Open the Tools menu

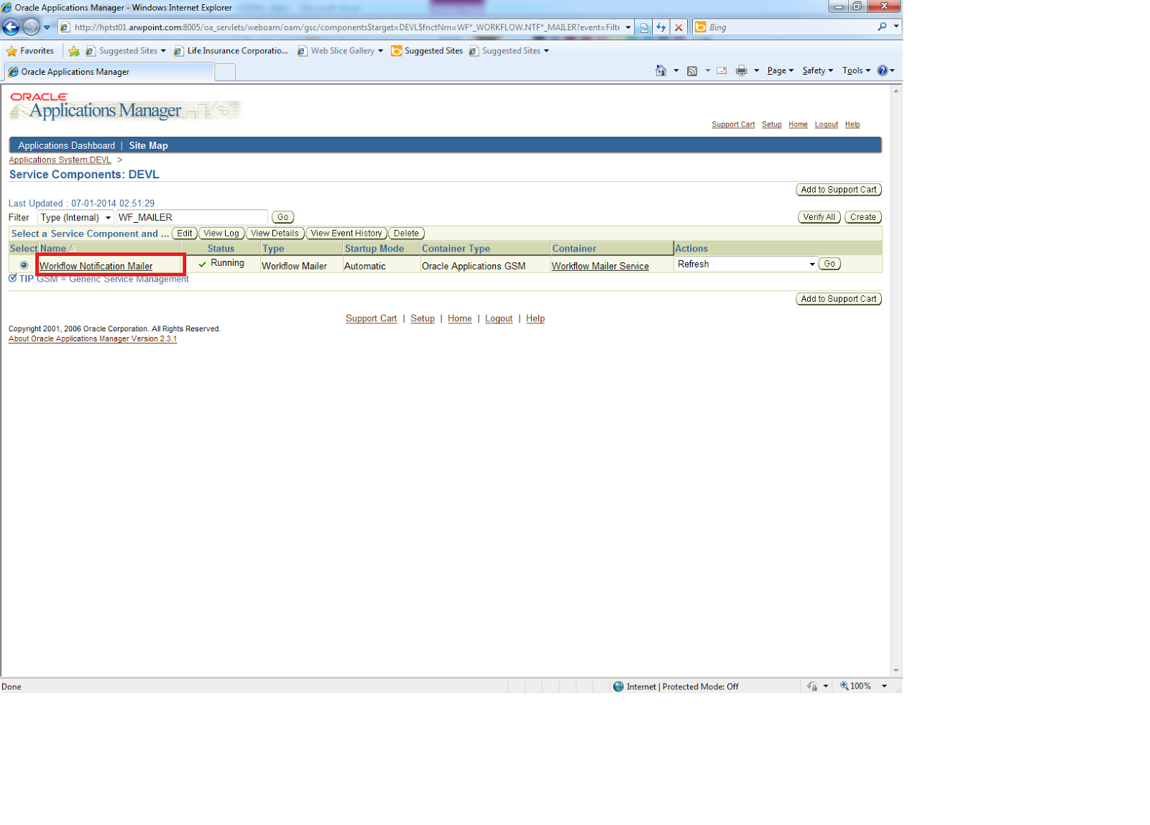click(x=856, y=70)
